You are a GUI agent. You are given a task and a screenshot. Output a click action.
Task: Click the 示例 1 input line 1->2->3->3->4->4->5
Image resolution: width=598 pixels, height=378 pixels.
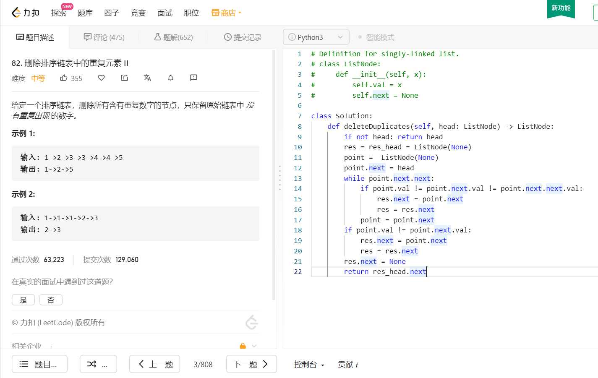pyautogui.click(x=72, y=157)
